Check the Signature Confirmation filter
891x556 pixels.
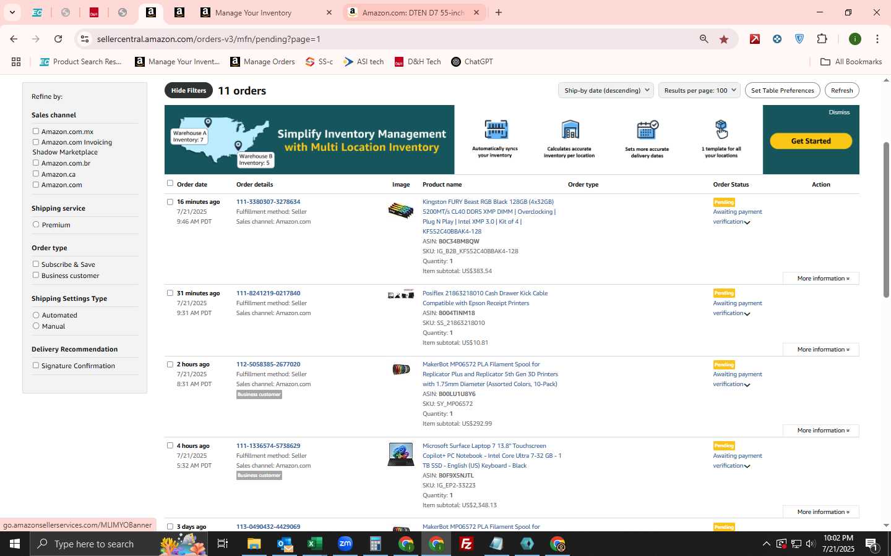(x=36, y=365)
